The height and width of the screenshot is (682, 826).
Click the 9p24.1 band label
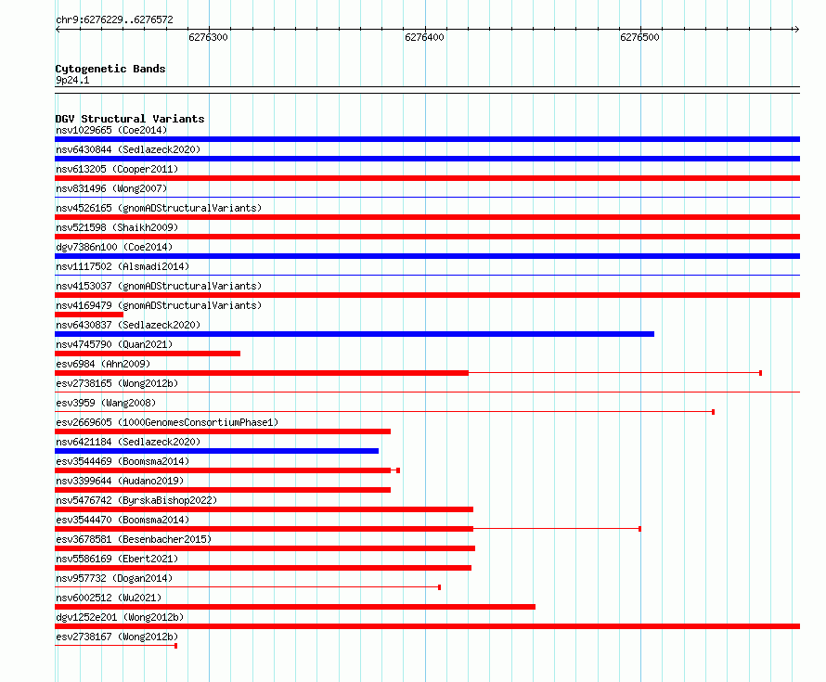coord(72,80)
